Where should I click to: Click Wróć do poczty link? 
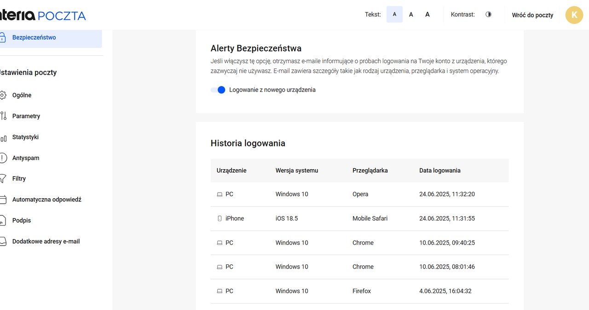532,15
